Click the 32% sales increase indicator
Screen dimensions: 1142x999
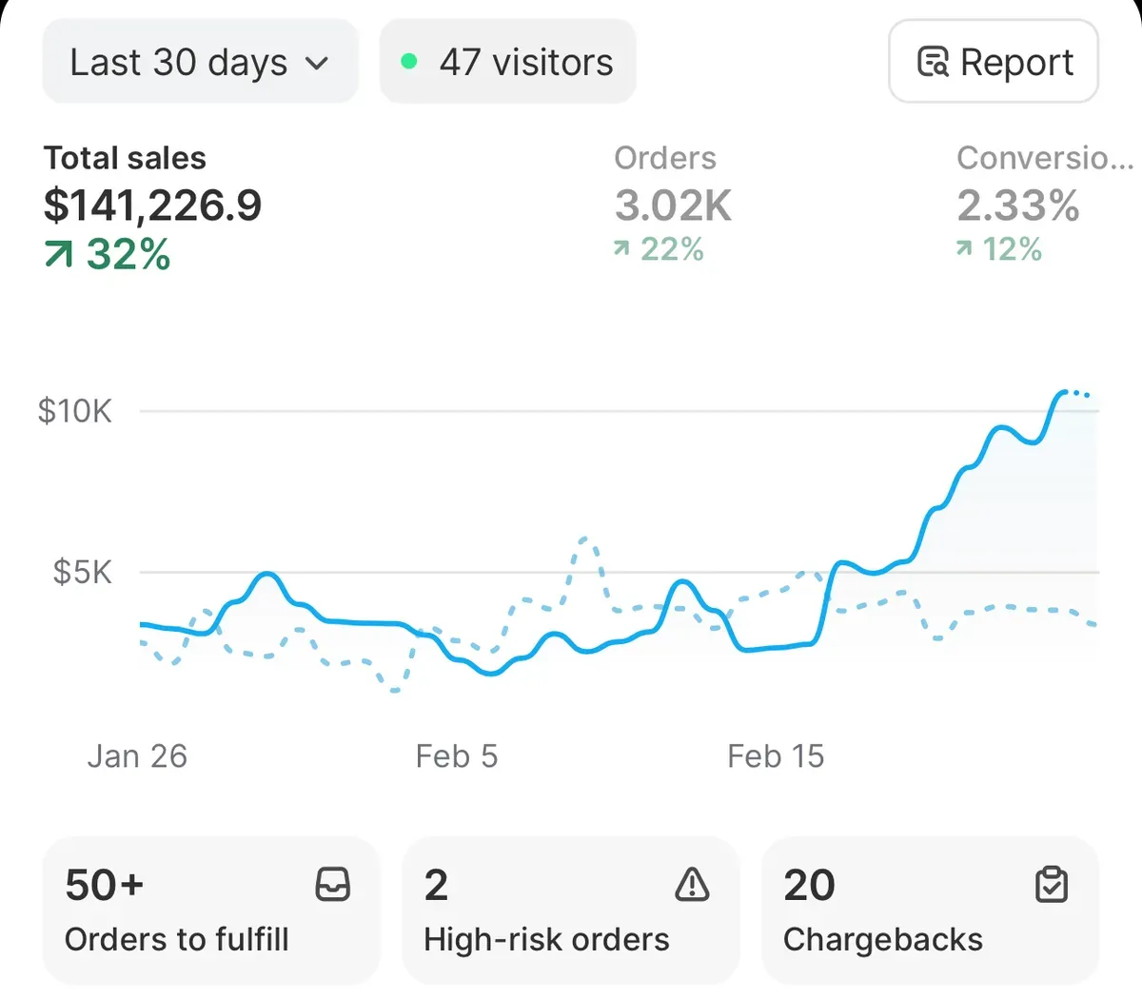click(108, 254)
